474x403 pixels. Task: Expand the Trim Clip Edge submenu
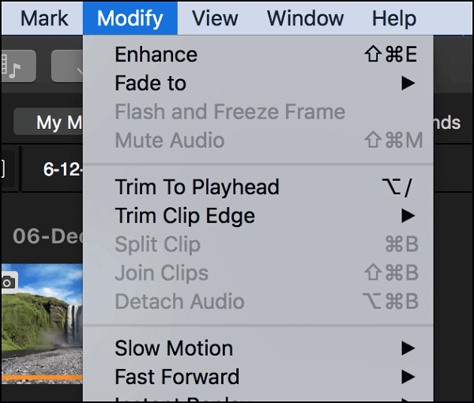click(x=185, y=216)
